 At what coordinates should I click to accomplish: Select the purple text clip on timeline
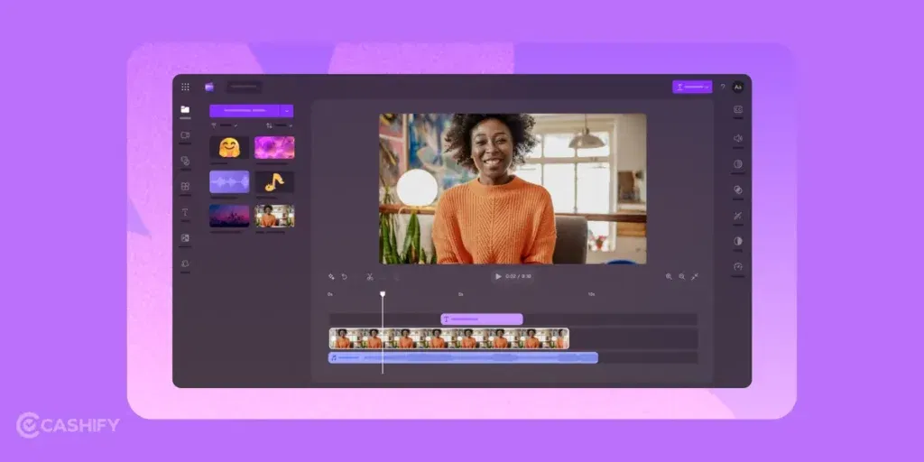[482, 319]
